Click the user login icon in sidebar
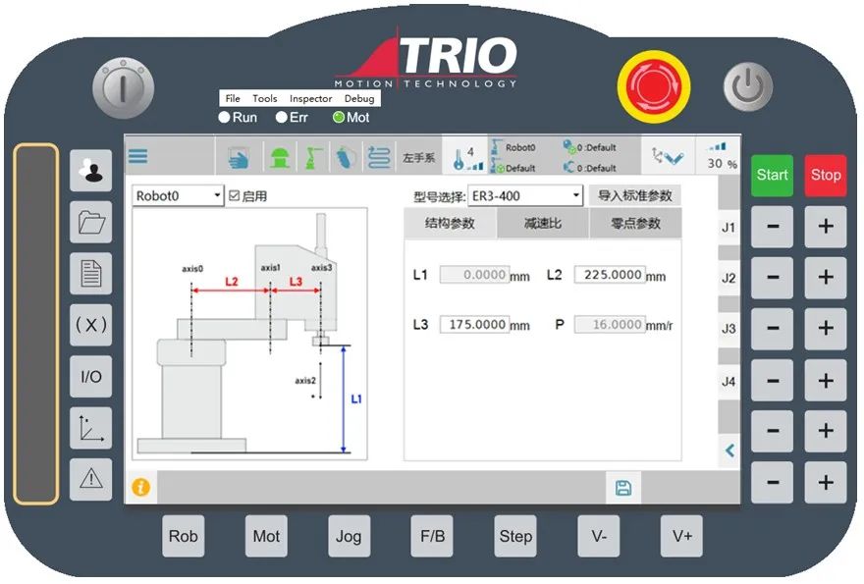 pos(91,171)
